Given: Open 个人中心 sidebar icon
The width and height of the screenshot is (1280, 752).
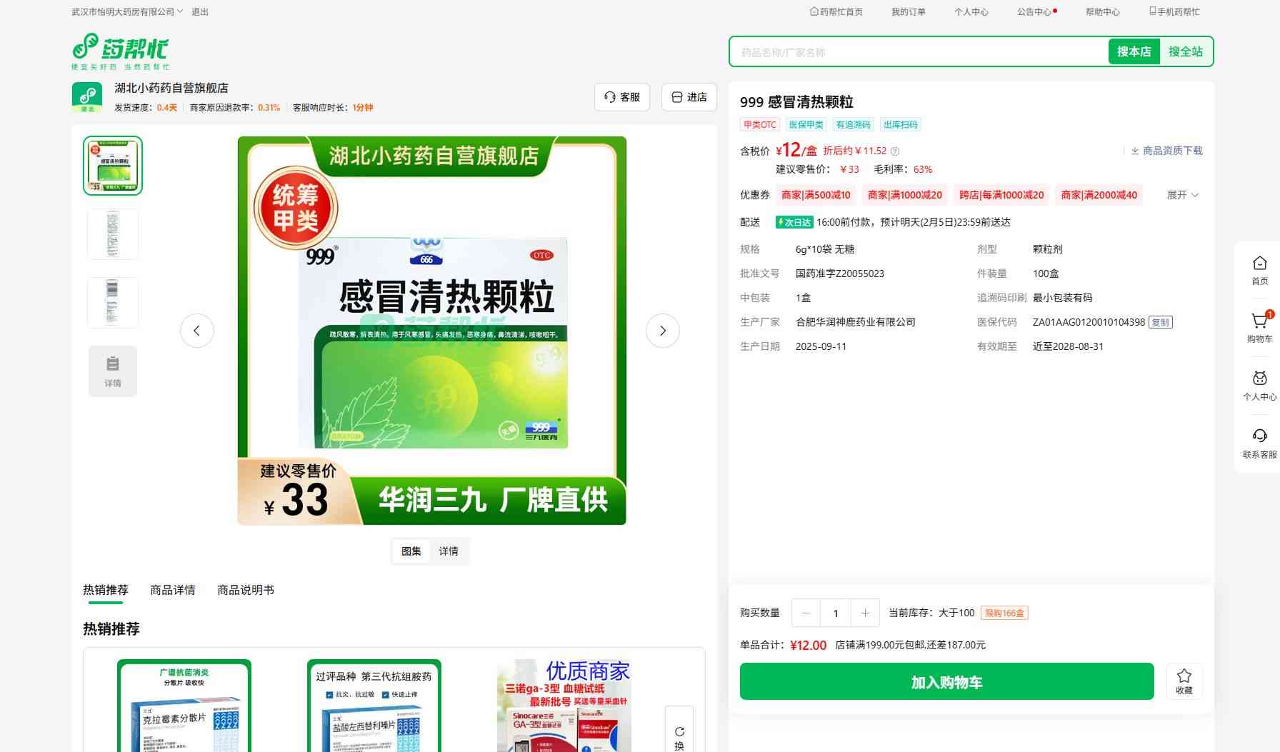Looking at the screenshot, I should click(x=1259, y=386).
